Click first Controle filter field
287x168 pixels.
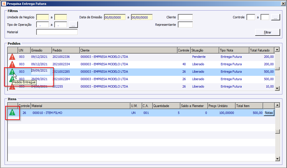(x=251, y=17)
